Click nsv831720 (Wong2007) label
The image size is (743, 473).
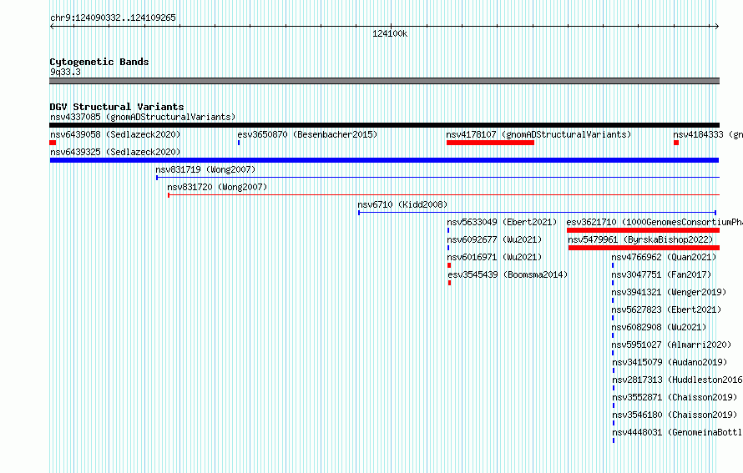click(x=218, y=187)
